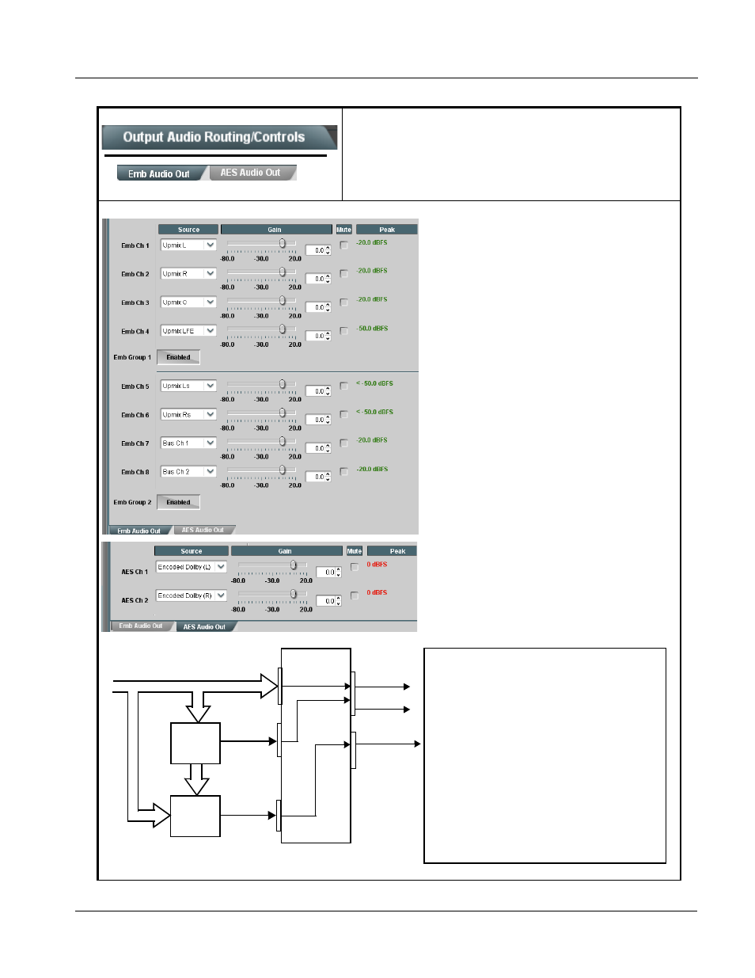Mute Emb Ch 5 checkbox

[344, 386]
